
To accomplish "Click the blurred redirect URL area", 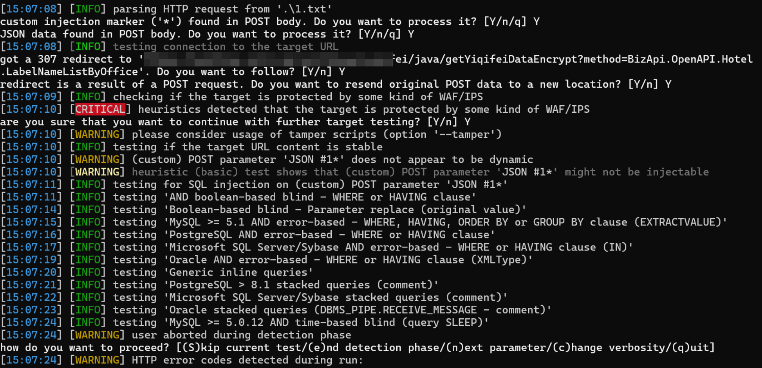I will point(268,59).
